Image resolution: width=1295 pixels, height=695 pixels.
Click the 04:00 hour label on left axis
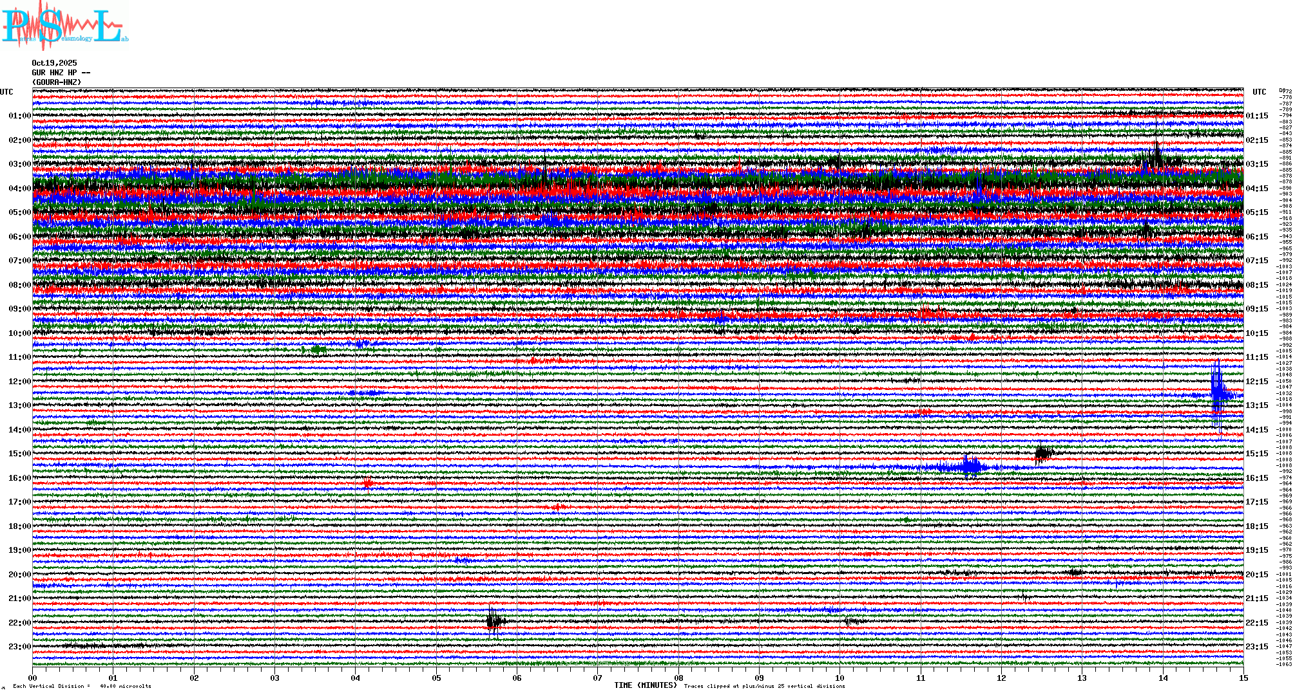coord(19,189)
